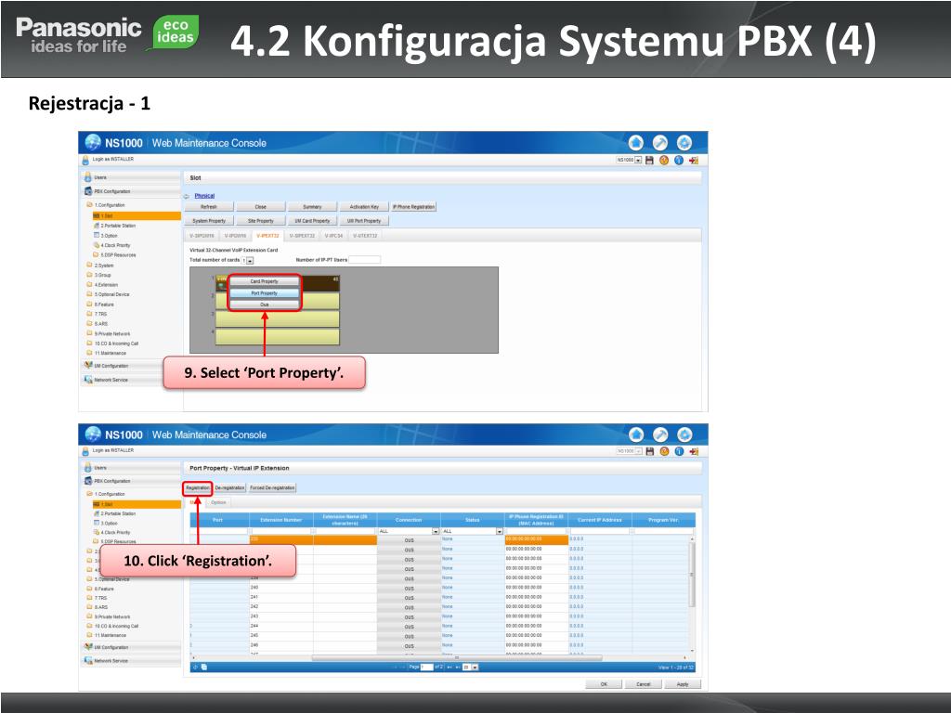Click PBX Configuration icon in upper sidebar
The width and height of the screenshot is (951, 713).
coord(88,191)
